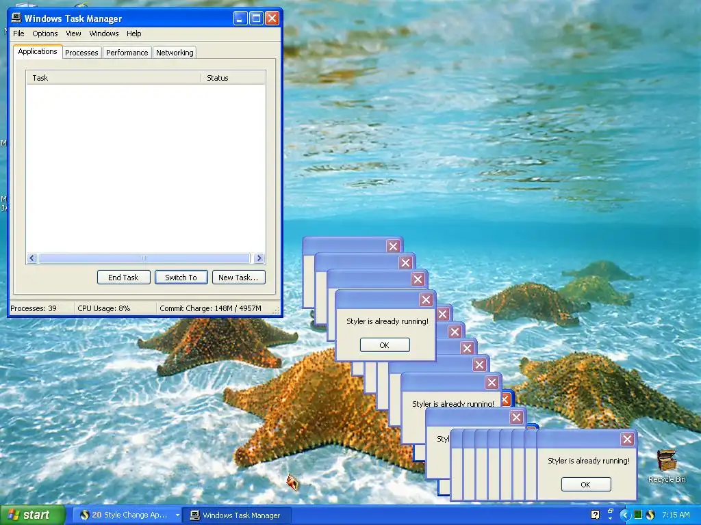
Task: Open the View menu
Action: 73,33
